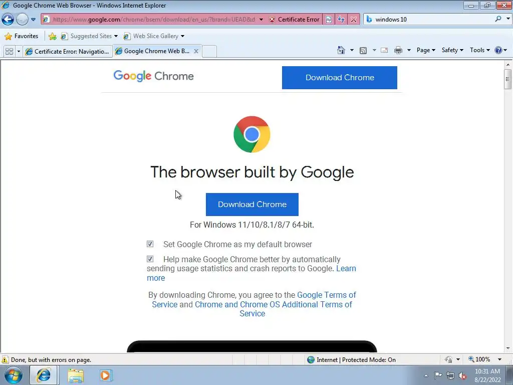
Task: Click the muted volume tray icon
Action: point(462,376)
